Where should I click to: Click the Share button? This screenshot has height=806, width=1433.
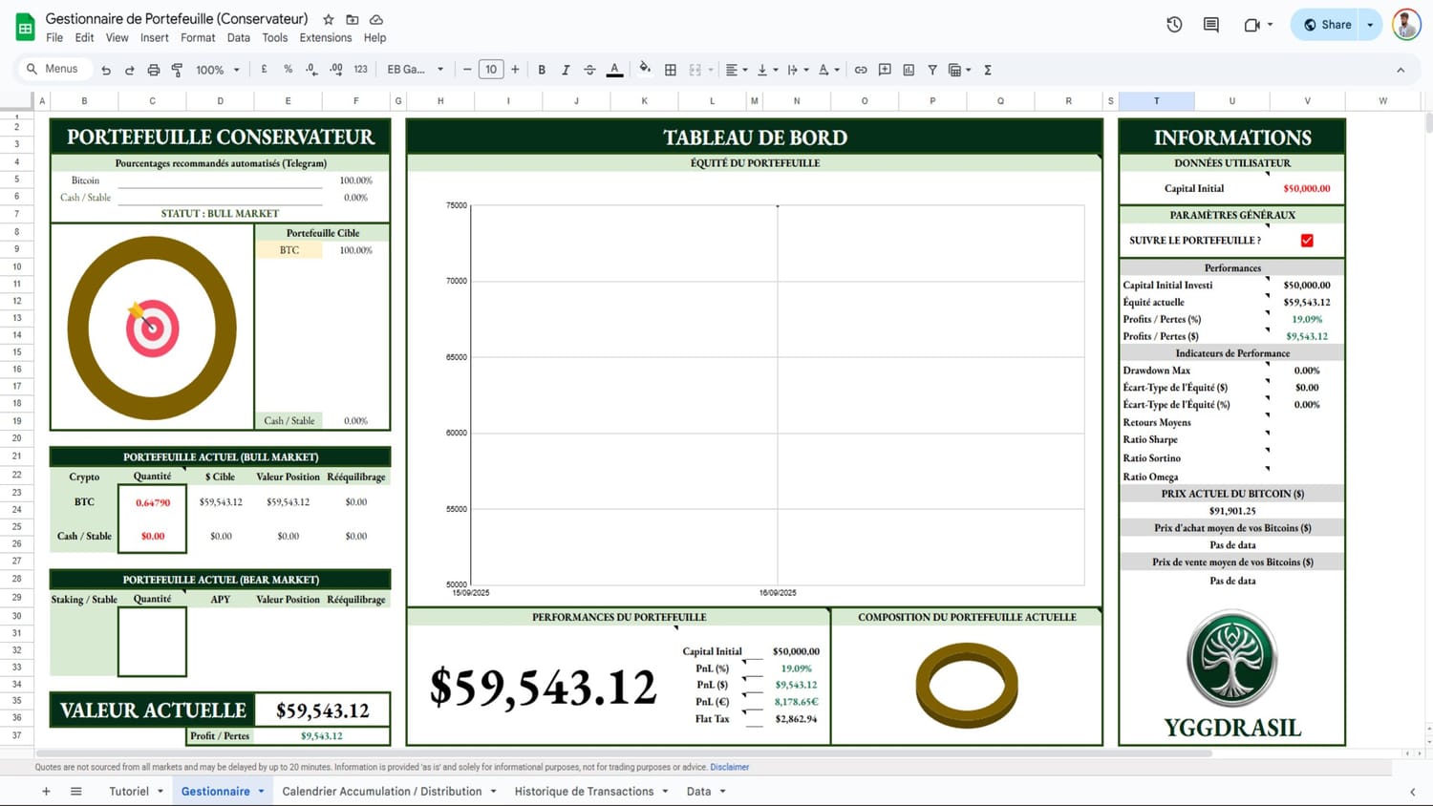(1327, 25)
